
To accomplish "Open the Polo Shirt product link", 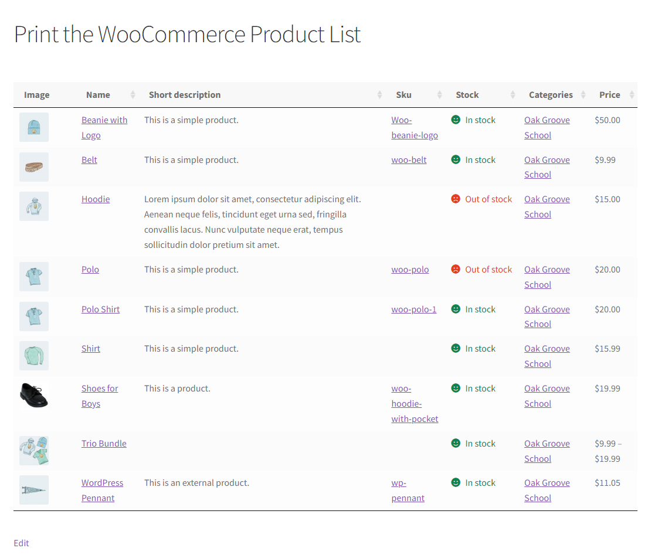I will [101, 309].
